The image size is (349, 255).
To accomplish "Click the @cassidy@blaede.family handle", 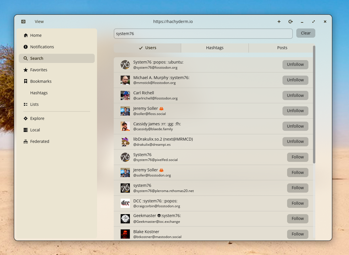I will [153, 129].
